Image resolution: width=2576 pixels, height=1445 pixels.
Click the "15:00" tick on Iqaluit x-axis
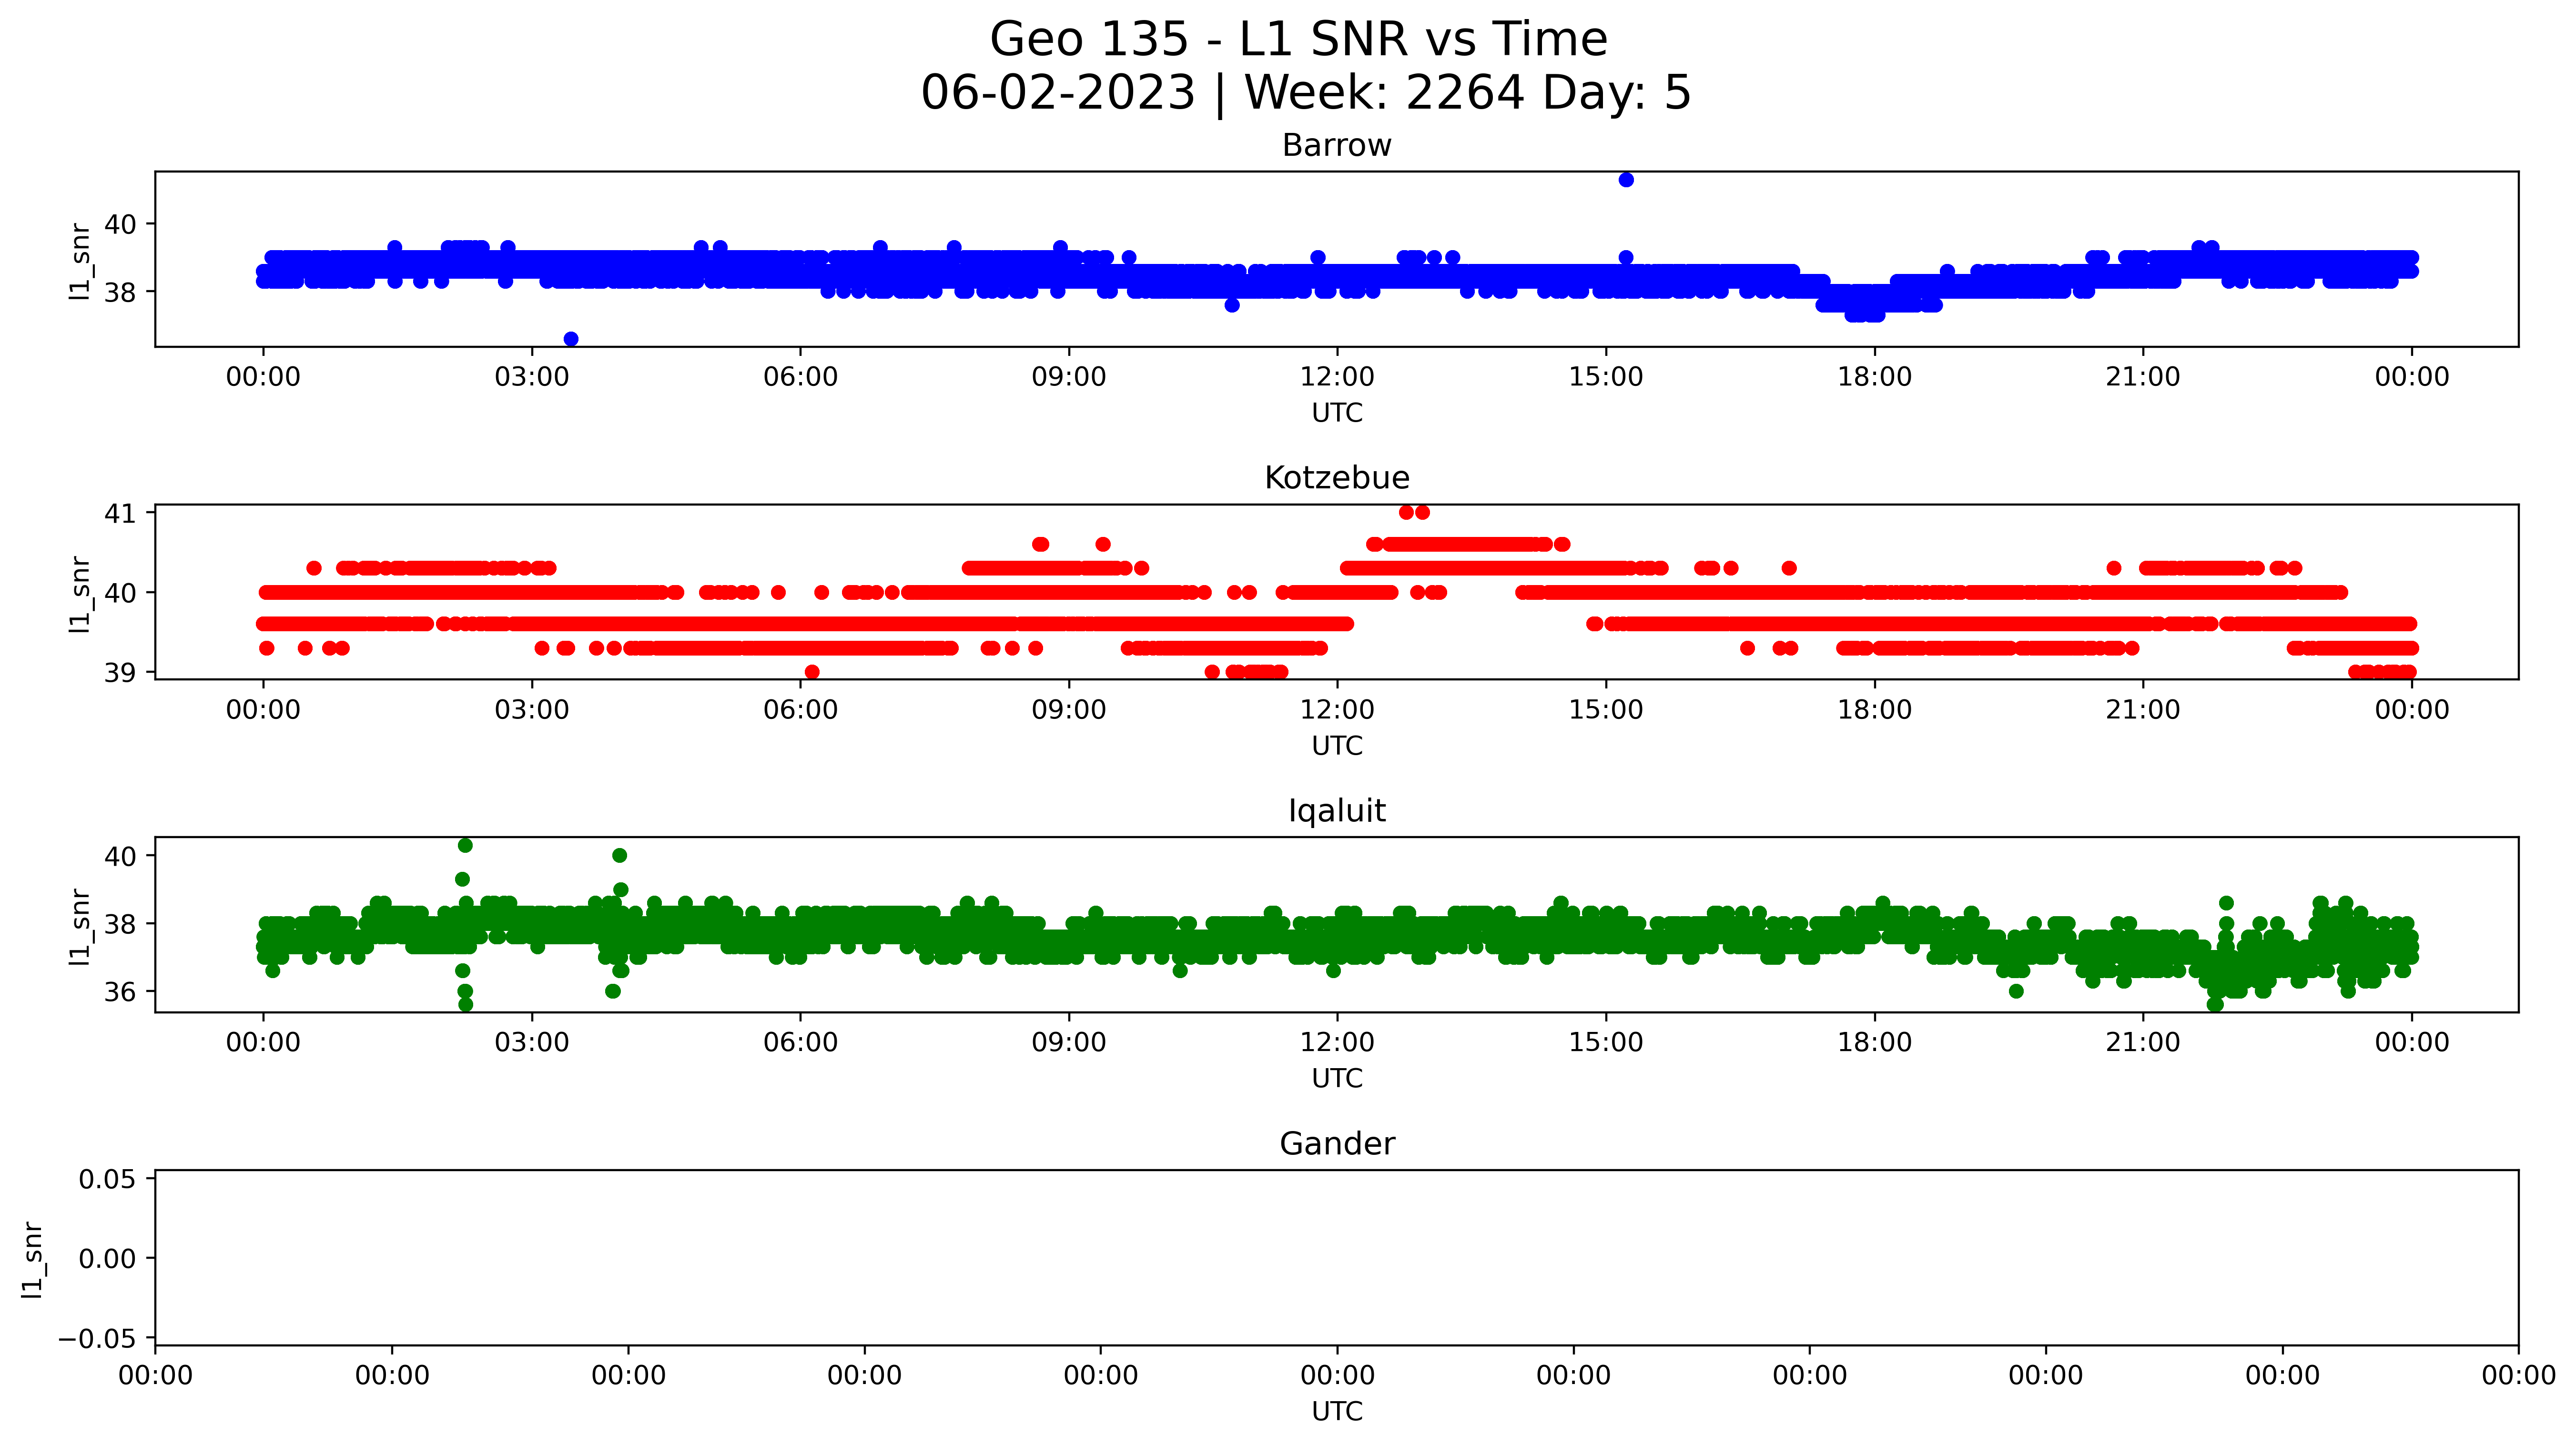click(x=1606, y=1043)
